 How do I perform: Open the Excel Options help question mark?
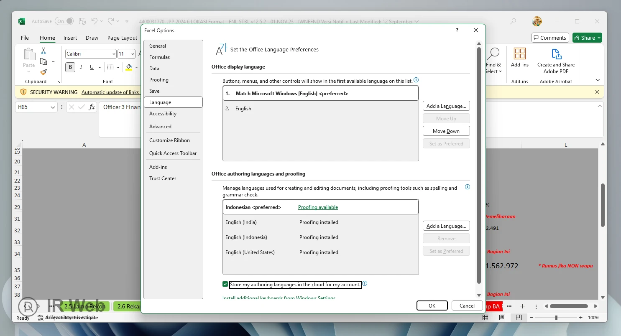pos(457,30)
